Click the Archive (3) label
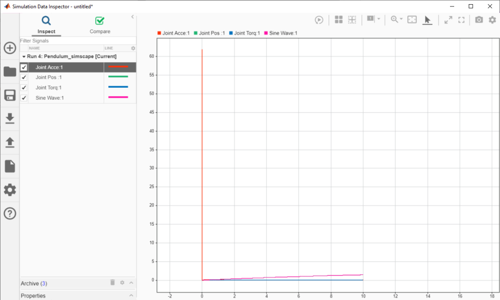The image size is (500, 300). pos(34,283)
